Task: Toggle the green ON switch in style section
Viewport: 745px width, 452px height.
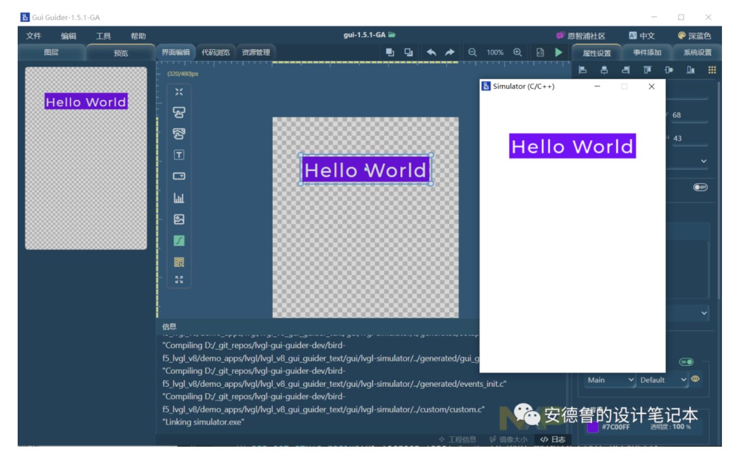Action: 686,362
